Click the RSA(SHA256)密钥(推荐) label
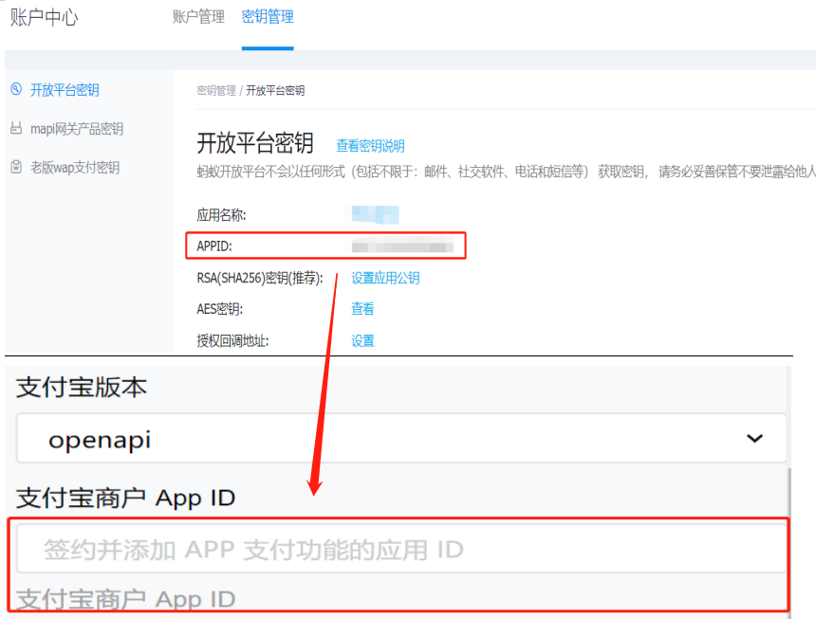 tap(260, 278)
